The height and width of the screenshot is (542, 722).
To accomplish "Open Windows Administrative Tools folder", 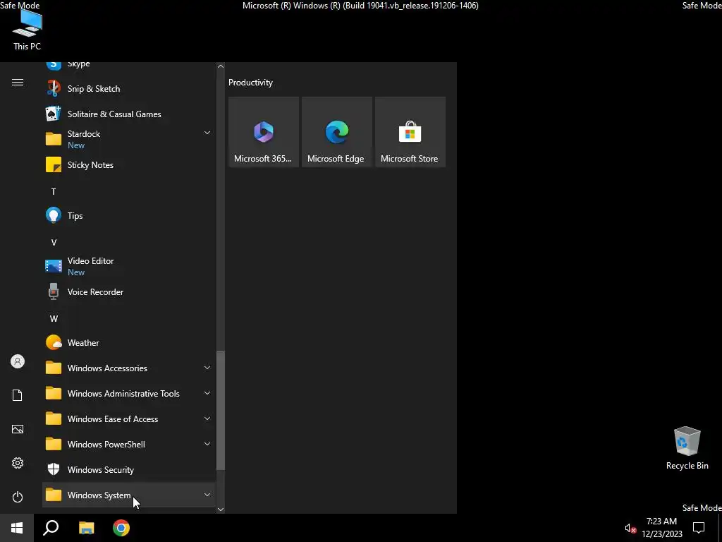I will (129, 393).
